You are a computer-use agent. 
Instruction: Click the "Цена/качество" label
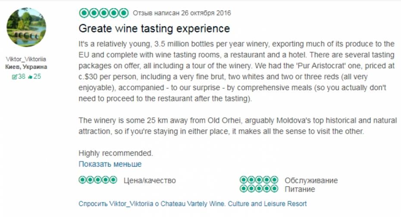click(150, 180)
